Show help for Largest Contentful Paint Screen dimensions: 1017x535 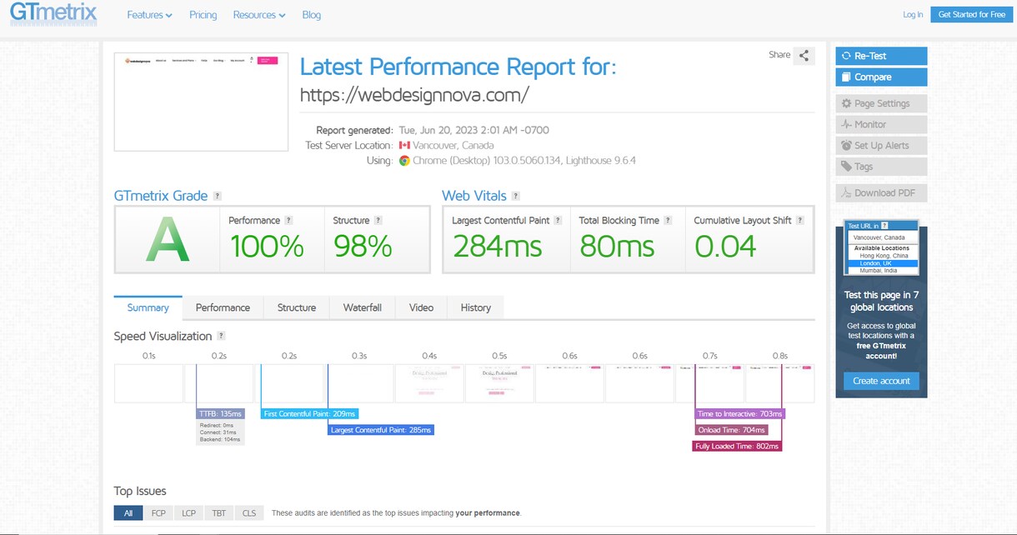pyautogui.click(x=559, y=221)
